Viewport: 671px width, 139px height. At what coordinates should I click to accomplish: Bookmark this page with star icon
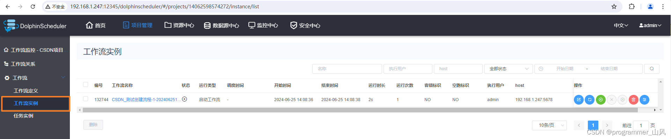tap(614, 7)
